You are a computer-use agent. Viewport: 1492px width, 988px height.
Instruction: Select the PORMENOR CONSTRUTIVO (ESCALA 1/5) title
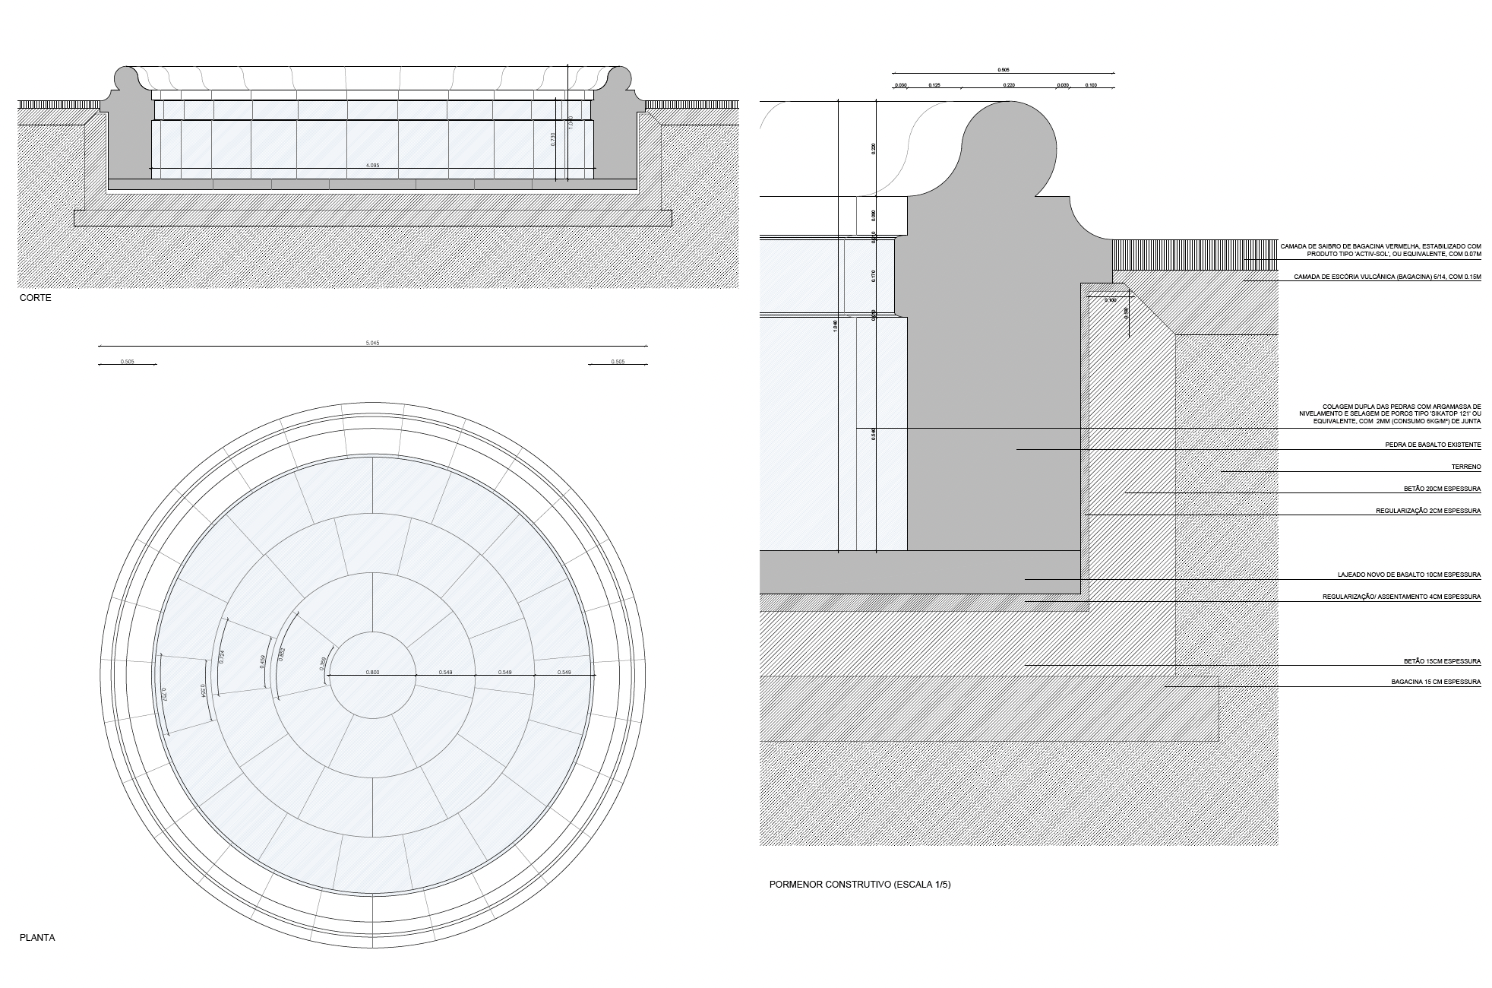tap(859, 885)
